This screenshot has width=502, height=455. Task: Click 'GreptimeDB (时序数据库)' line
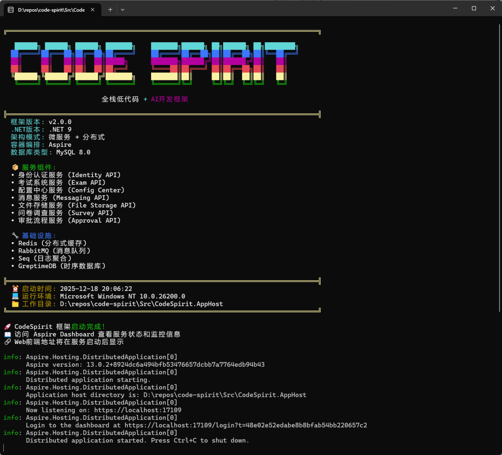coord(62,266)
